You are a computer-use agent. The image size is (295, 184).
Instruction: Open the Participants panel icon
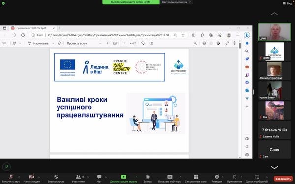[x=78, y=177]
